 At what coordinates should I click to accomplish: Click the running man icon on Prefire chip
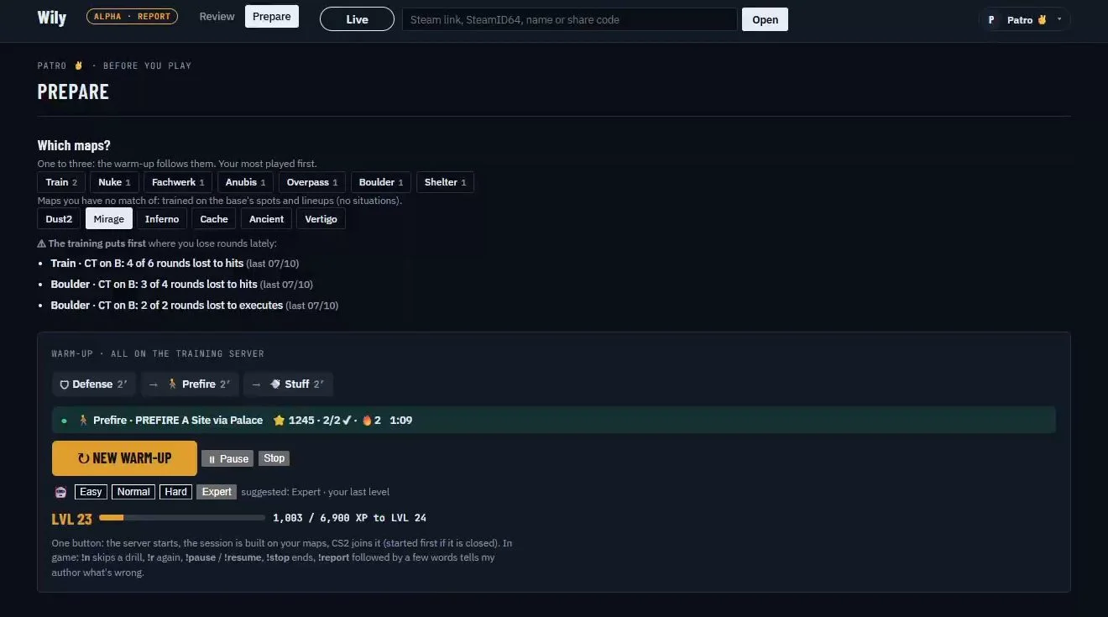[x=173, y=384]
